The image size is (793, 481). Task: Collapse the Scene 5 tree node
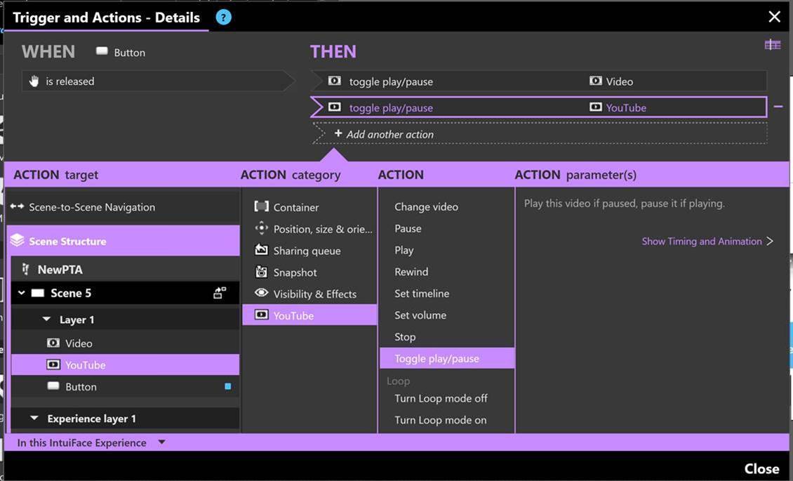pyautogui.click(x=22, y=293)
